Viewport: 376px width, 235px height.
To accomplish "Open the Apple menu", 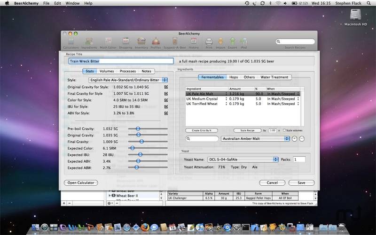I will (7, 3).
